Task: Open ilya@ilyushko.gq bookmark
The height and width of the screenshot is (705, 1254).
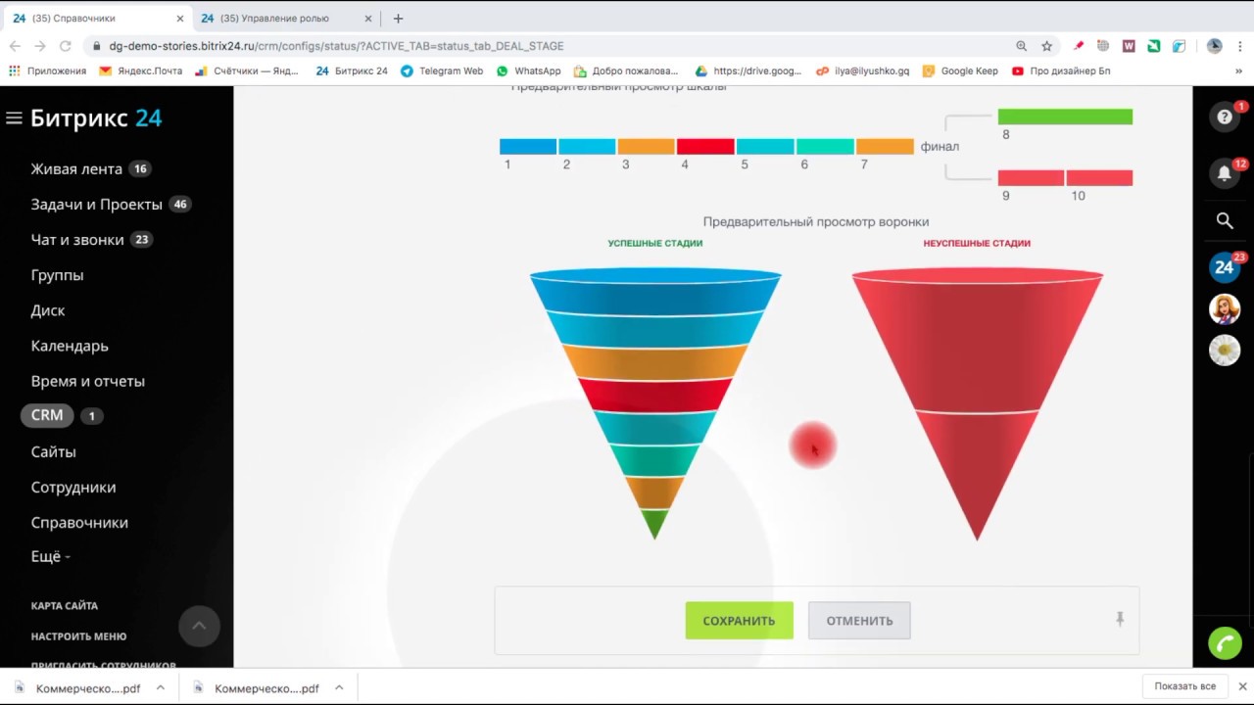Action: [862, 70]
